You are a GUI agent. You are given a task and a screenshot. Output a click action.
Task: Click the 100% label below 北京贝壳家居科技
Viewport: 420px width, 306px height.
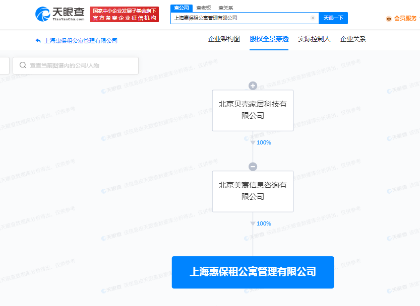pos(264,142)
